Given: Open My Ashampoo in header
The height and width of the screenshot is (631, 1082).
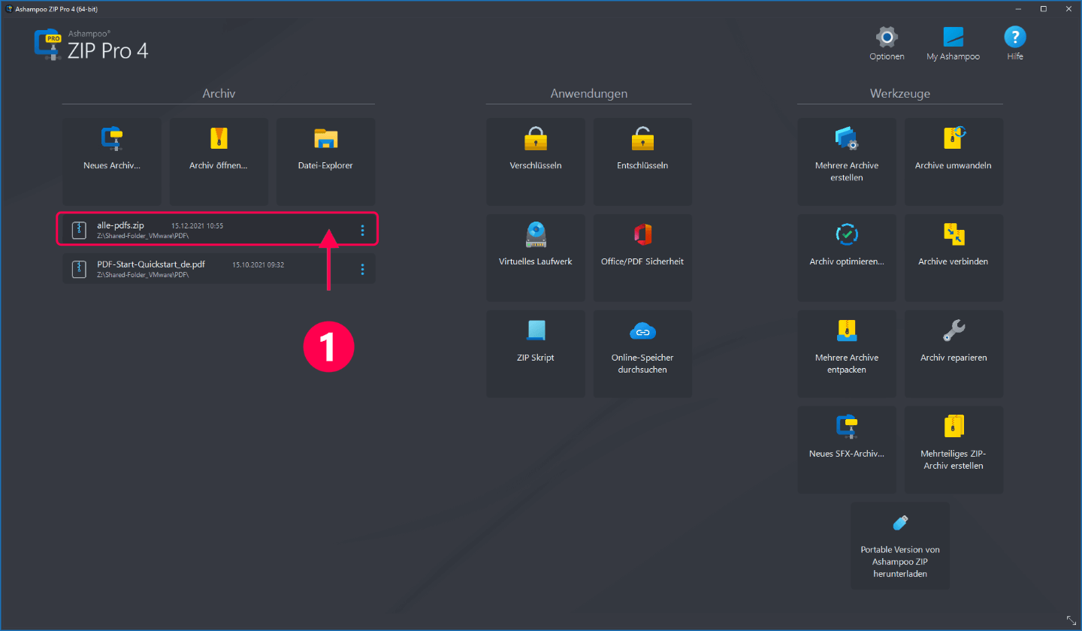Looking at the screenshot, I should click(953, 44).
